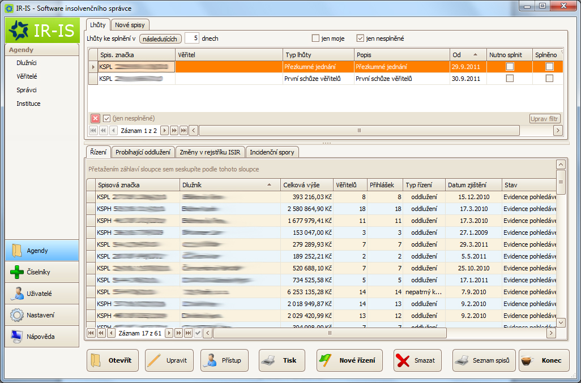Jump to last record in Řízení navigator
The width and height of the screenshot is (581, 383).
[188, 333]
